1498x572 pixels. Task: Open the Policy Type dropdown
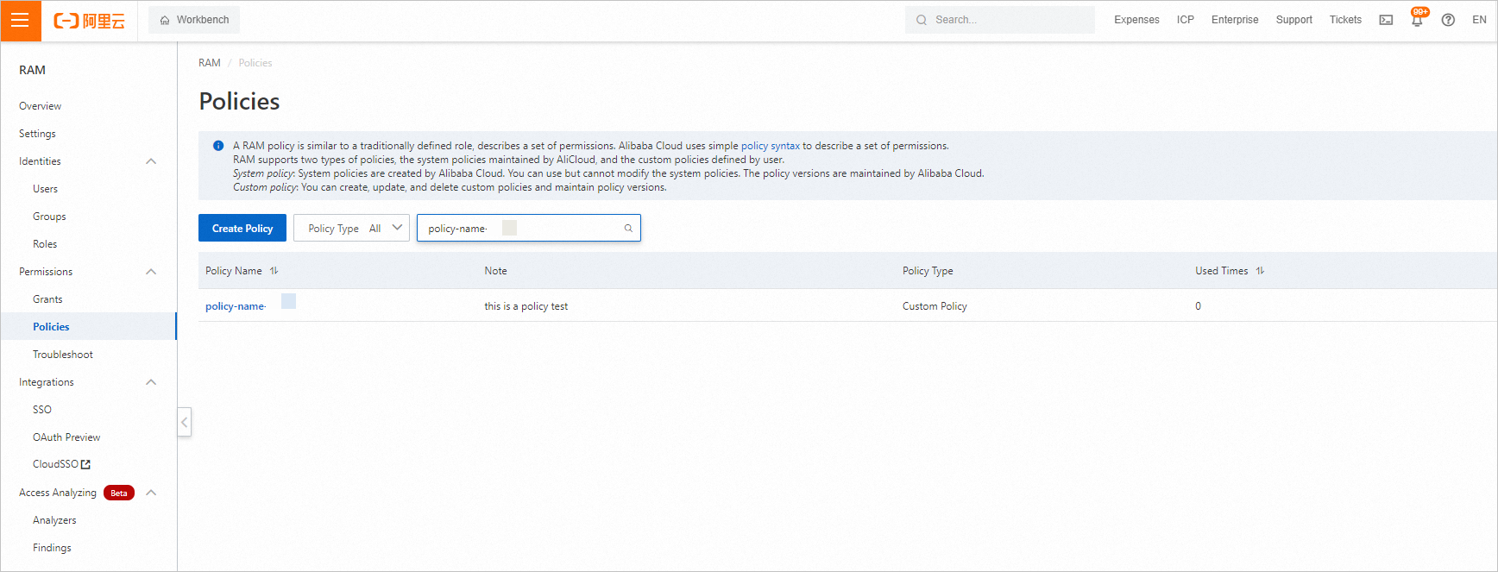click(x=351, y=229)
